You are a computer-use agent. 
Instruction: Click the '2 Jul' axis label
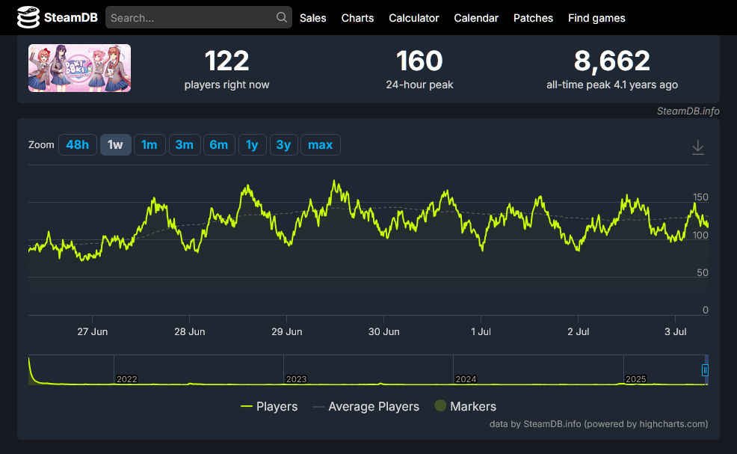point(578,331)
